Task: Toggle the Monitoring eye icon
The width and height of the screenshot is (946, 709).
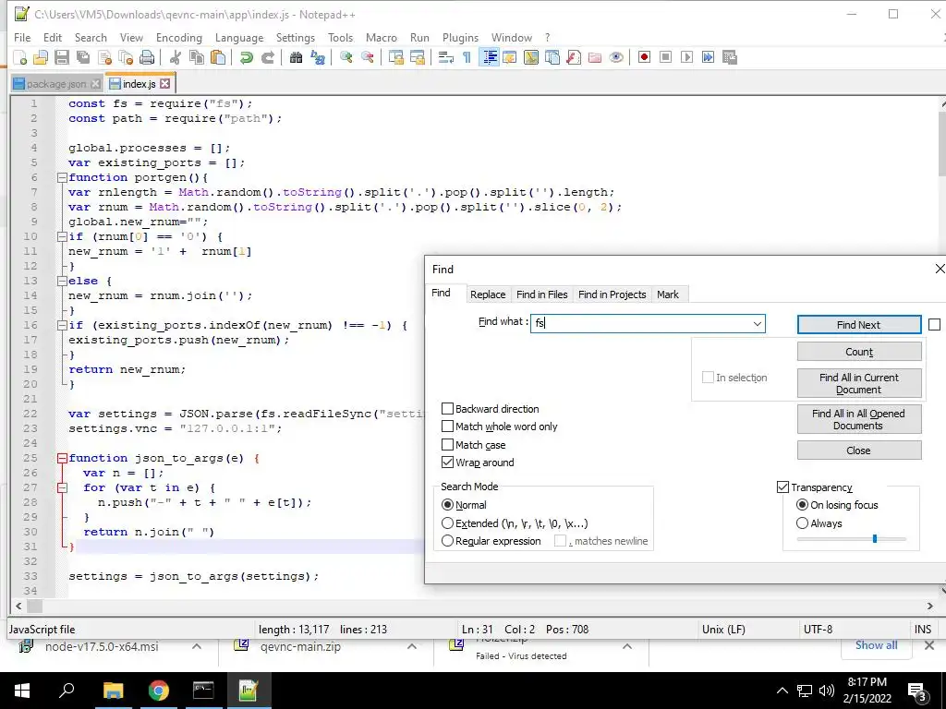Action: (616, 57)
